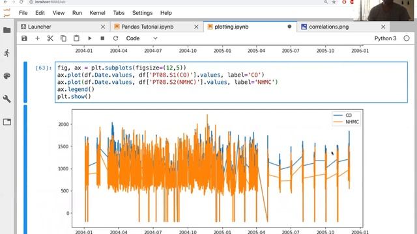Click the NHMC entry in the plot legend
Image resolution: width=417 pixels, height=234 pixels.
click(x=346, y=122)
